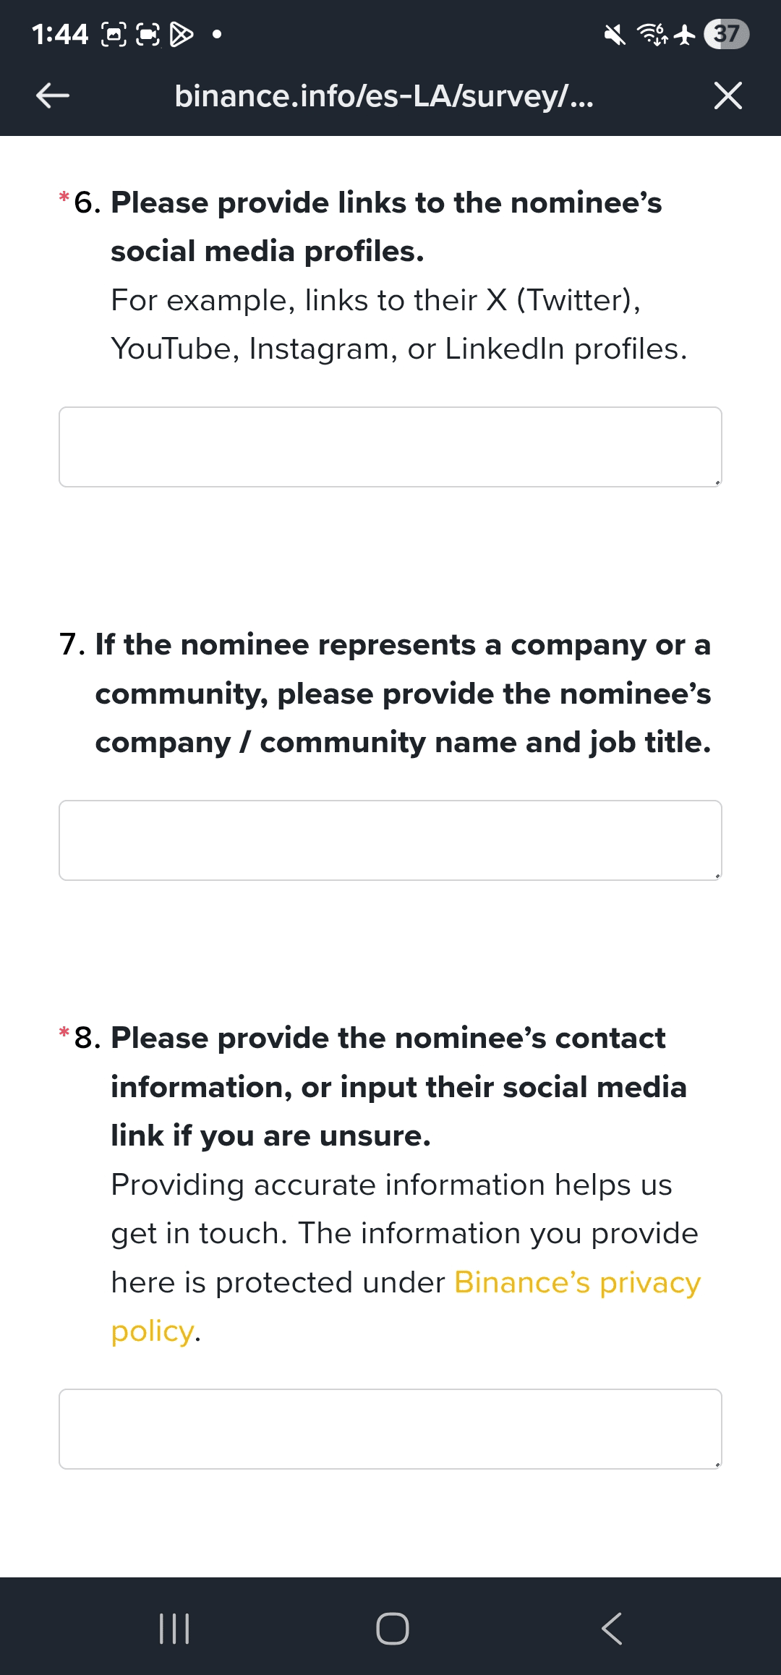Open Android recent apps button
Viewport: 781px width, 1675px height.
tap(174, 1628)
